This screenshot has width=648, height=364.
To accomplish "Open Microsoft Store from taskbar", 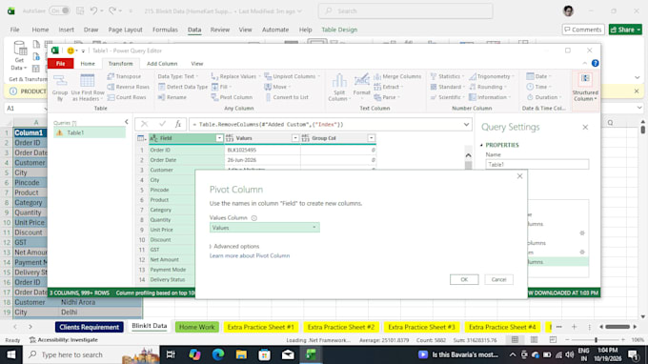I will [x=265, y=354].
